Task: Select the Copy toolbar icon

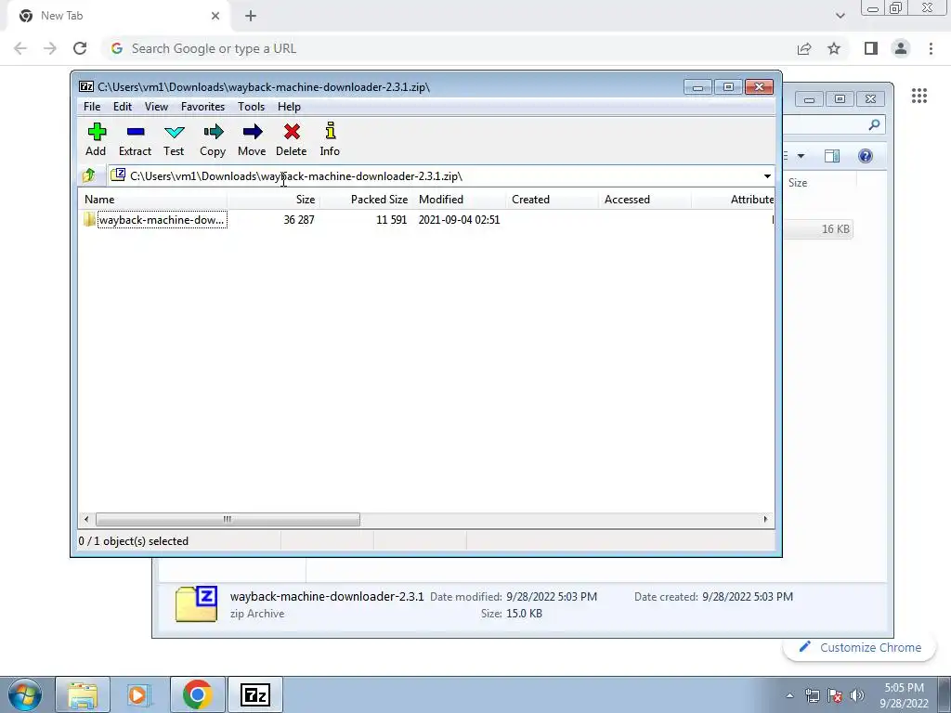Action: [x=213, y=139]
